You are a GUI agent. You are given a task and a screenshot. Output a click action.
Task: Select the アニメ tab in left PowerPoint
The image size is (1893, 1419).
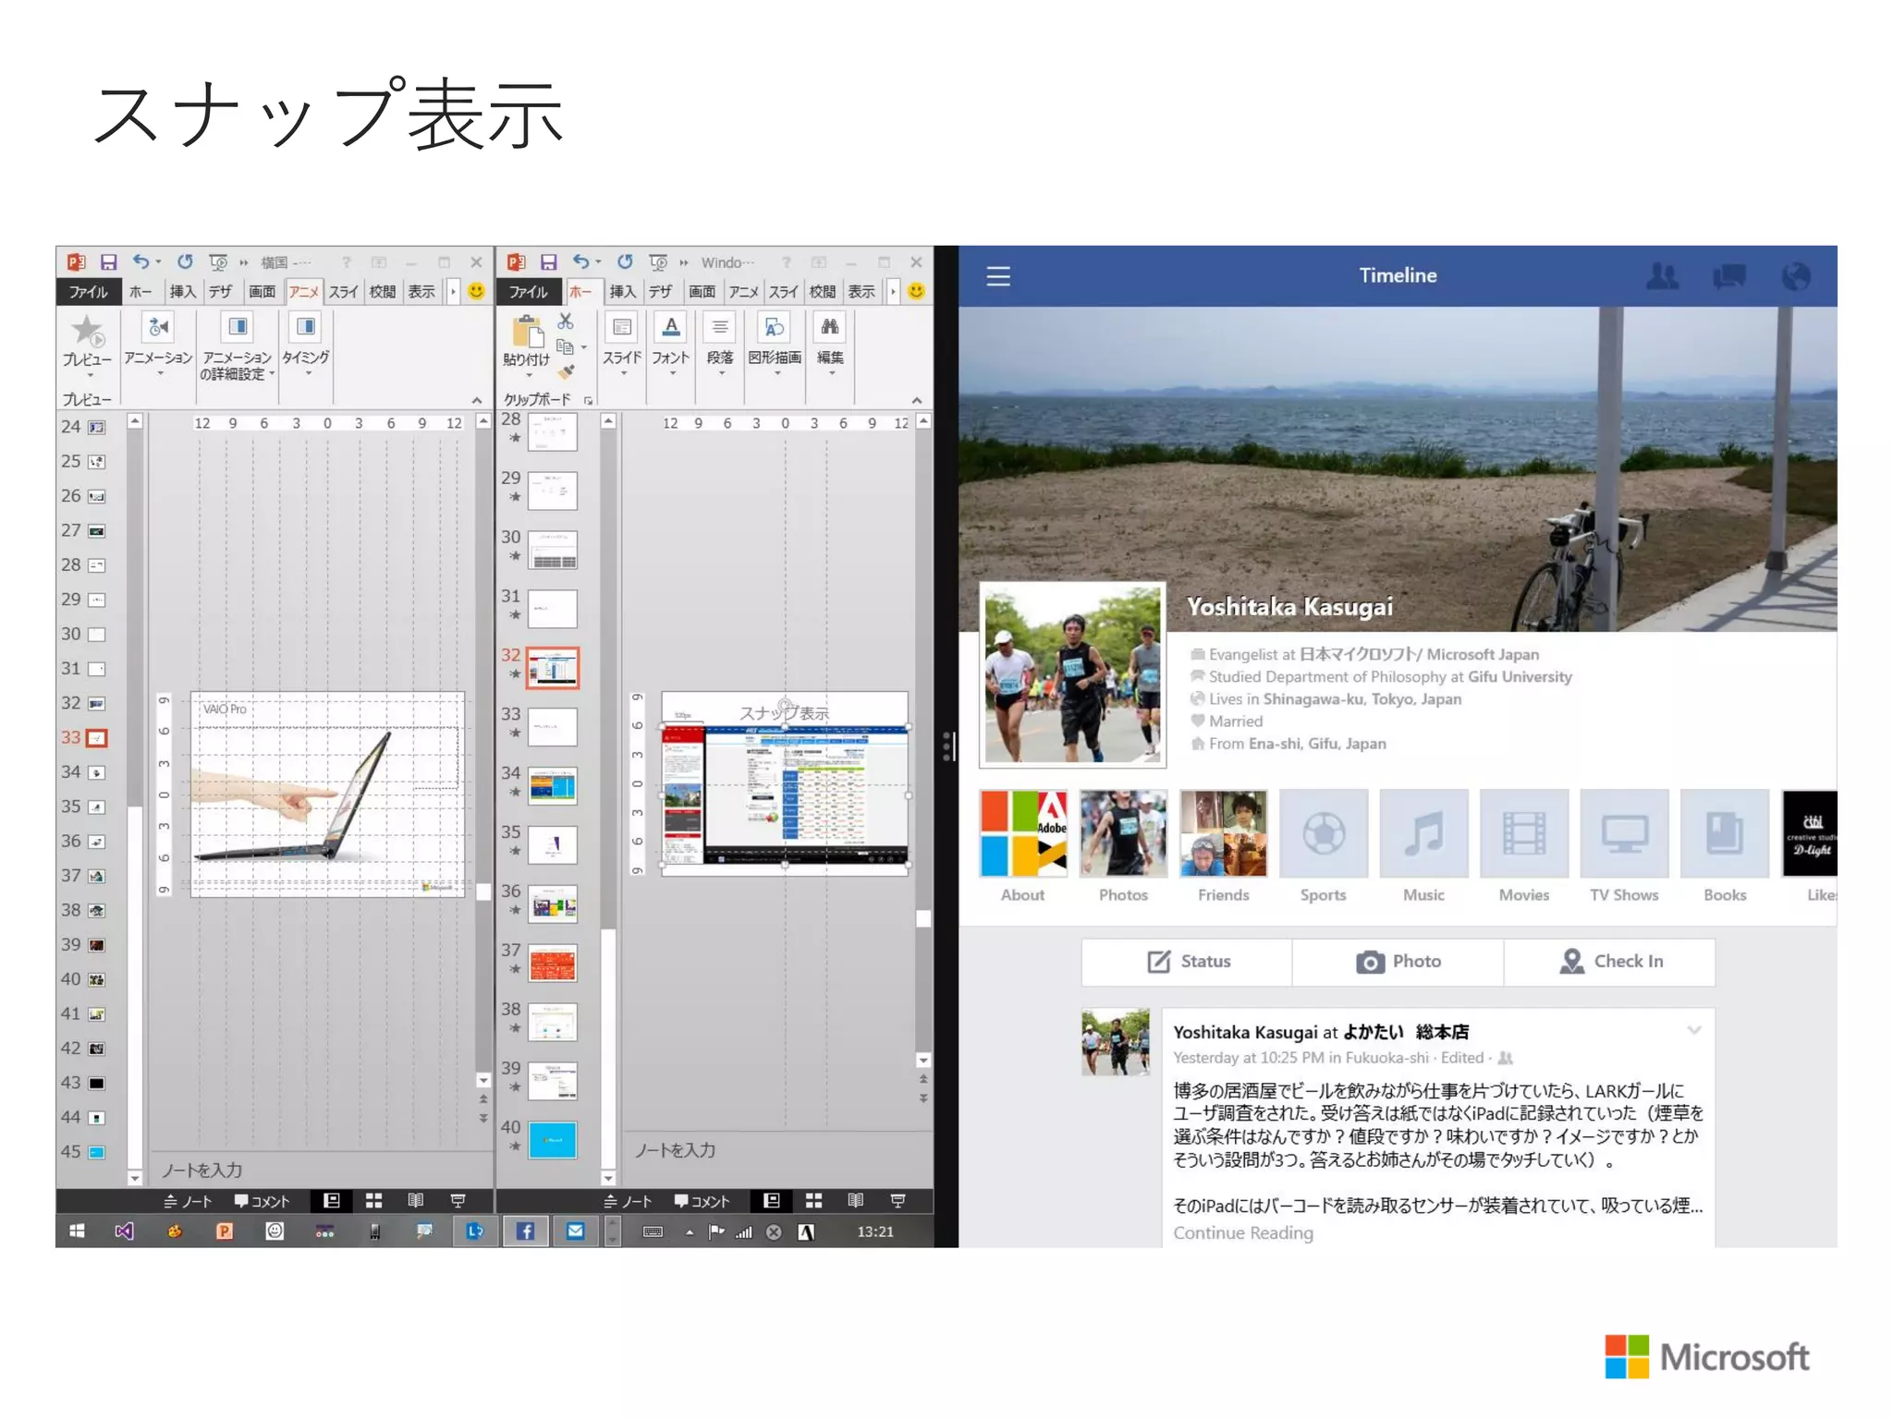pos(304,291)
